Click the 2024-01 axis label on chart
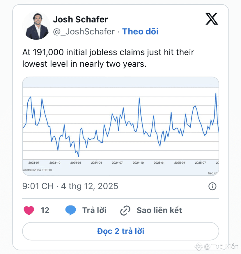This screenshot has width=241, height=254. (76, 163)
